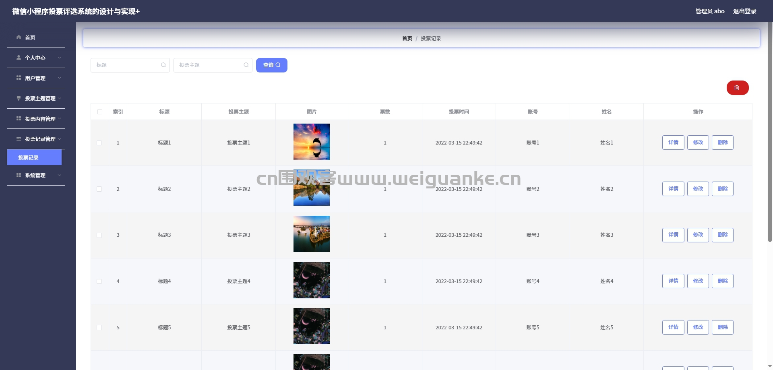Open the 用户管理 sidebar menu
This screenshot has width=773, height=370.
click(x=36, y=78)
